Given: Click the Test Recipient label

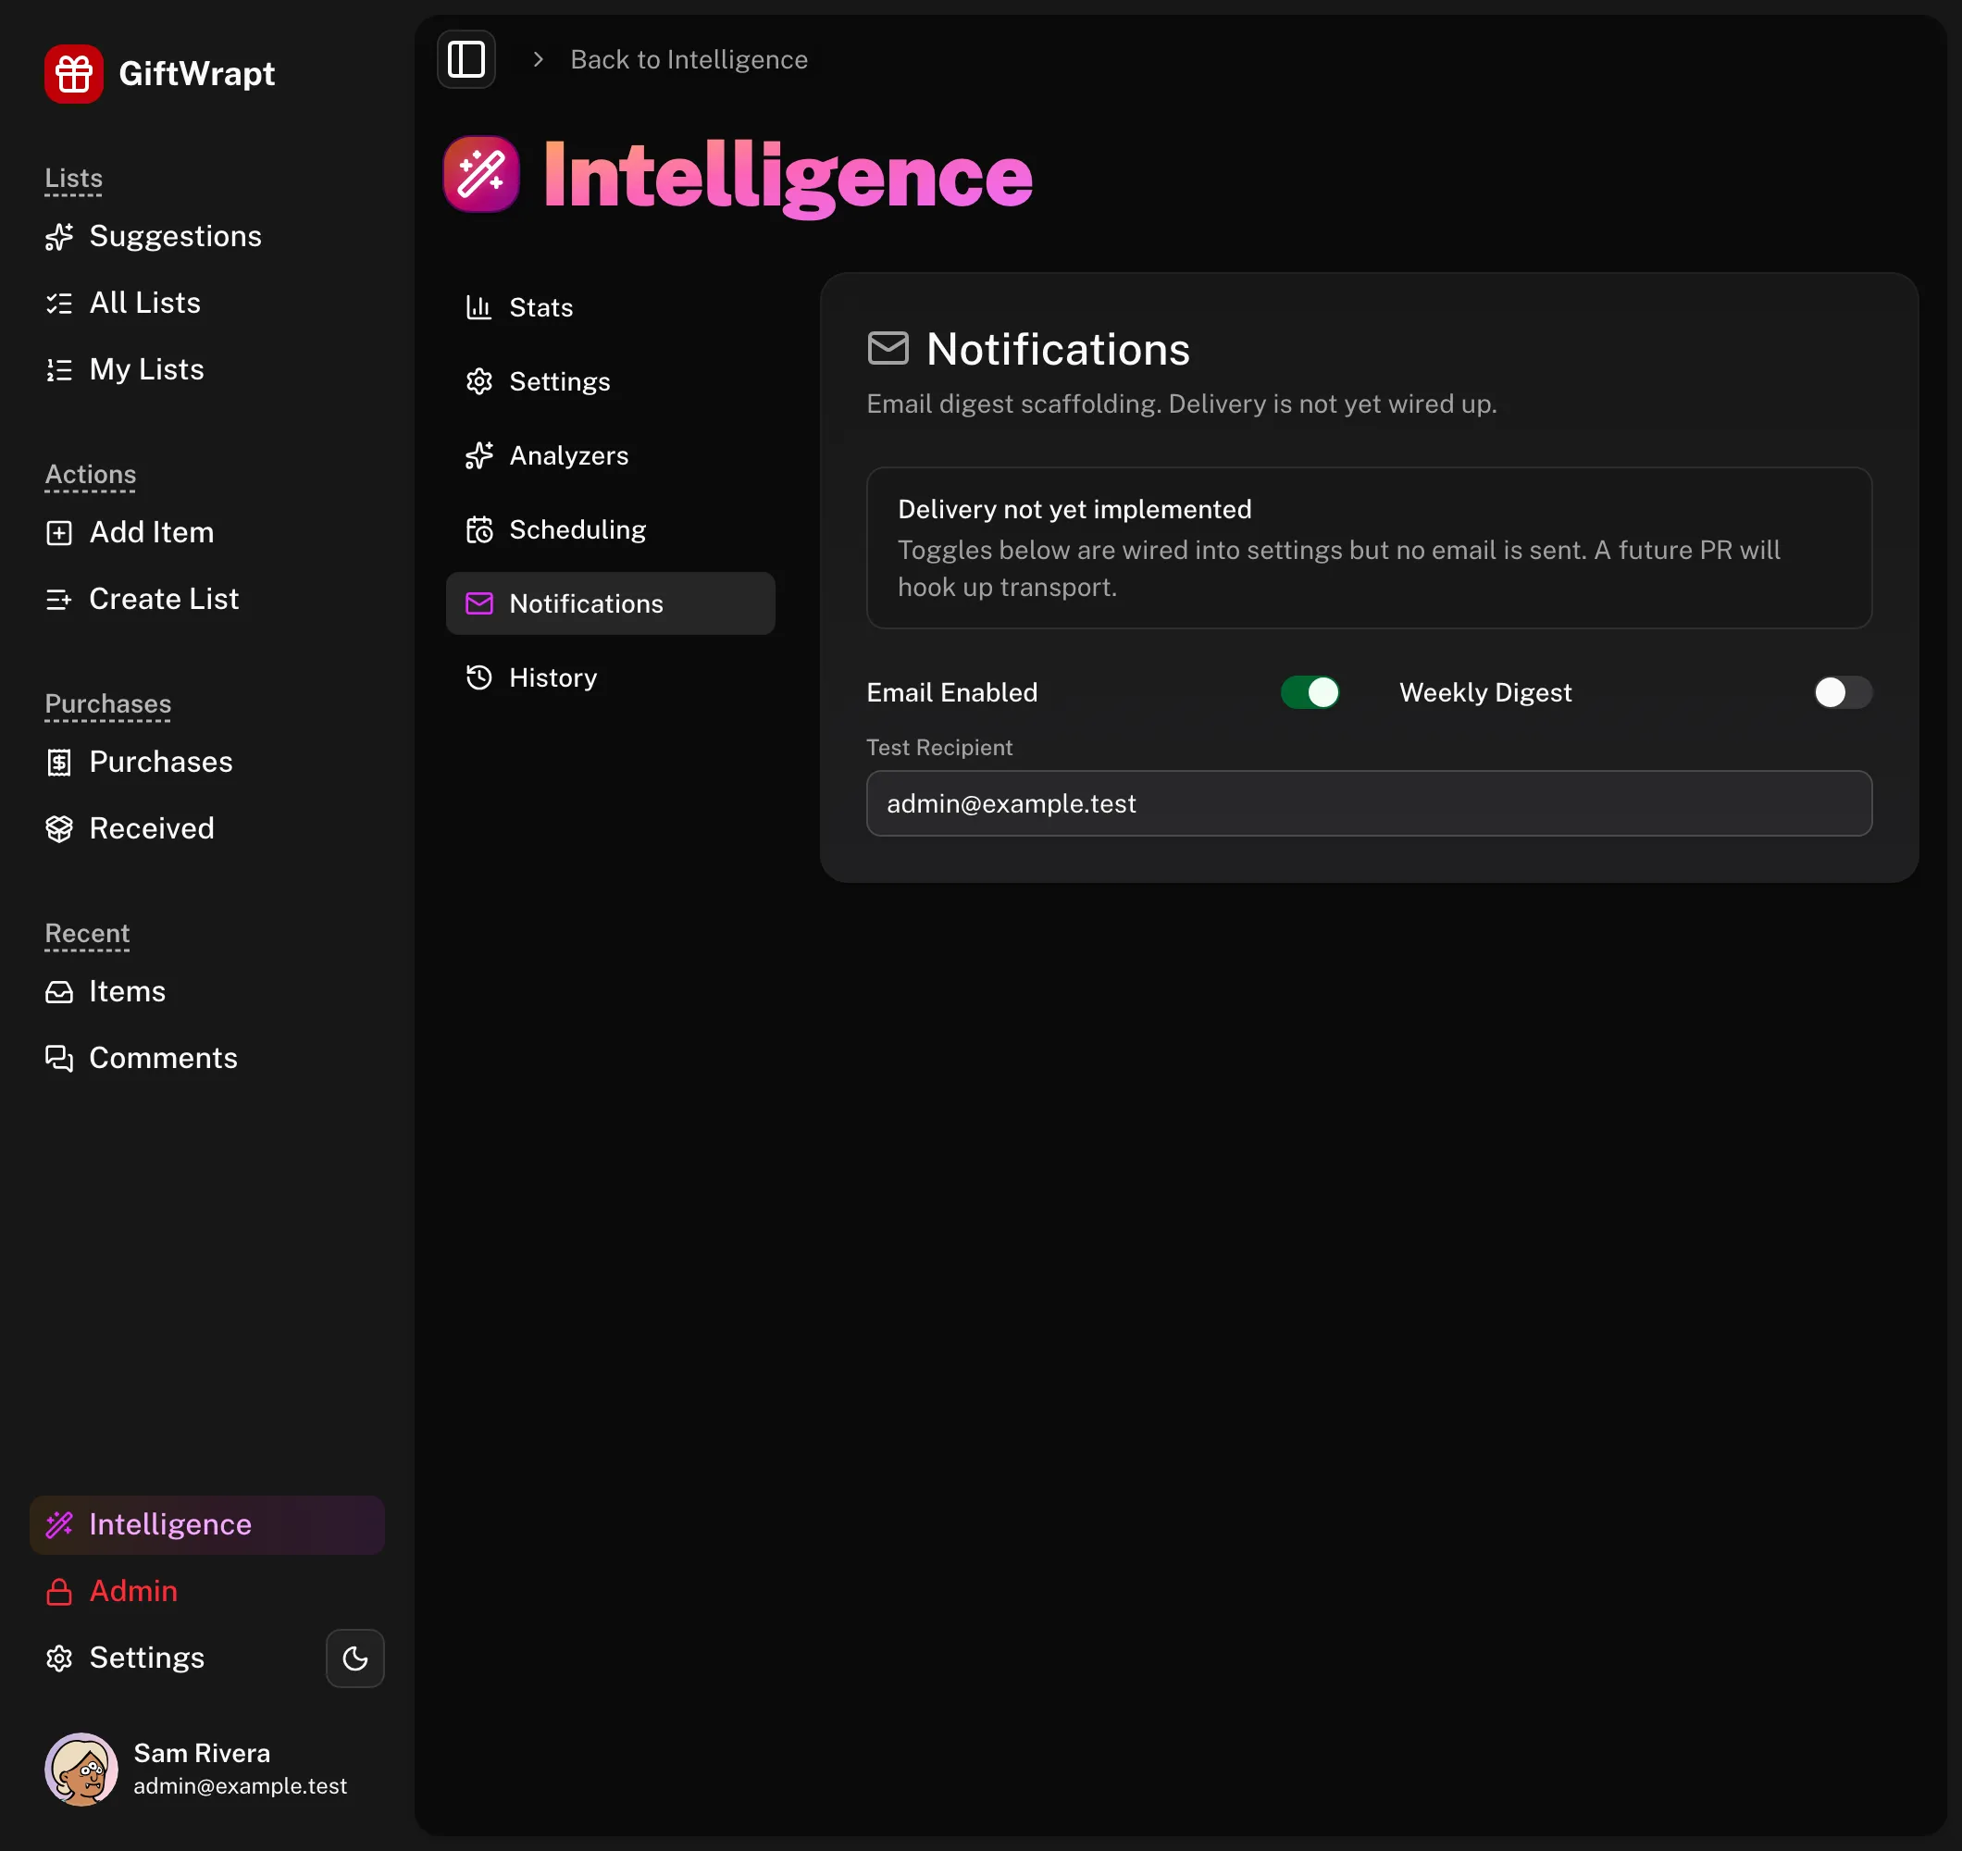Looking at the screenshot, I should (938, 747).
